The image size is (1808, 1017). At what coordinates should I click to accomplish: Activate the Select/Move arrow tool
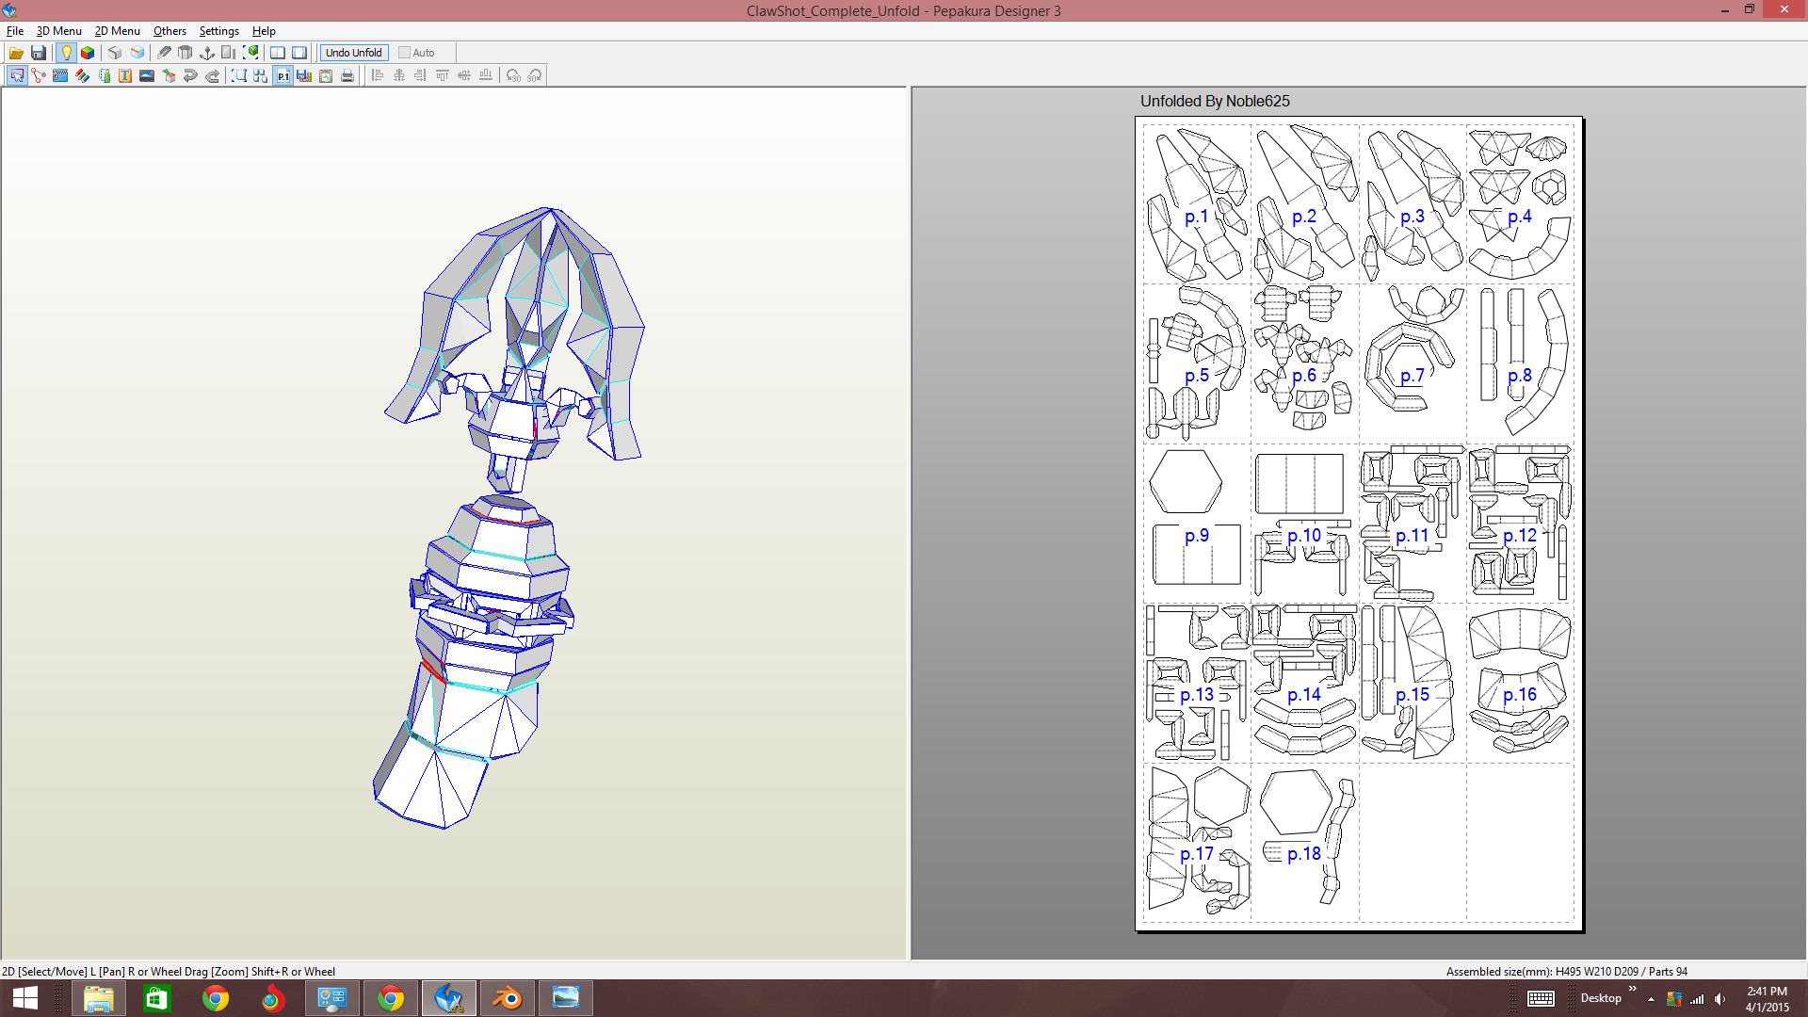coord(17,75)
